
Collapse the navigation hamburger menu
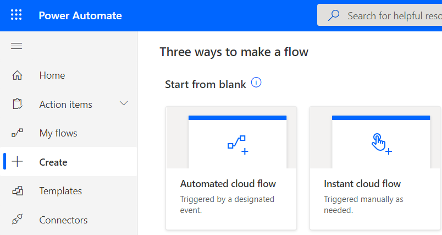pyautogui.click(x=16, y=46)
